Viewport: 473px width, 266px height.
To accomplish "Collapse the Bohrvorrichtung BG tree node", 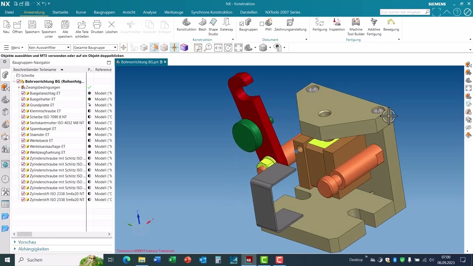I will coord(14,82).
